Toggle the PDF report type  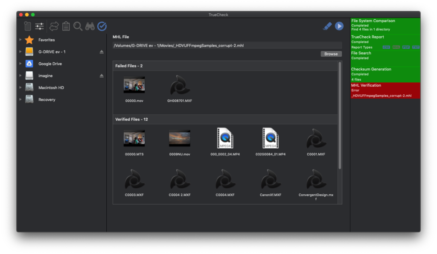pos(406,47)
